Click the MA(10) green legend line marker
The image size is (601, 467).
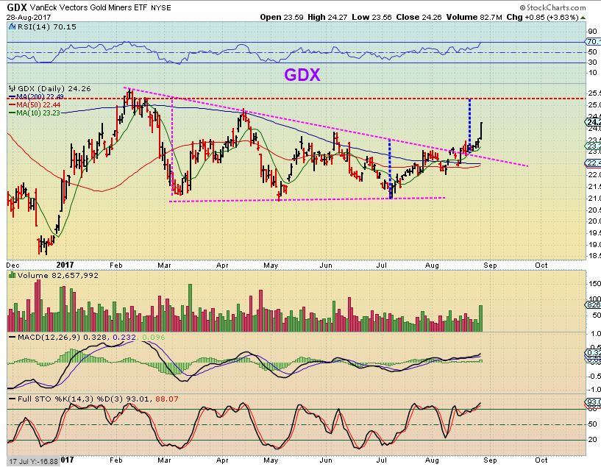point(13,113)
